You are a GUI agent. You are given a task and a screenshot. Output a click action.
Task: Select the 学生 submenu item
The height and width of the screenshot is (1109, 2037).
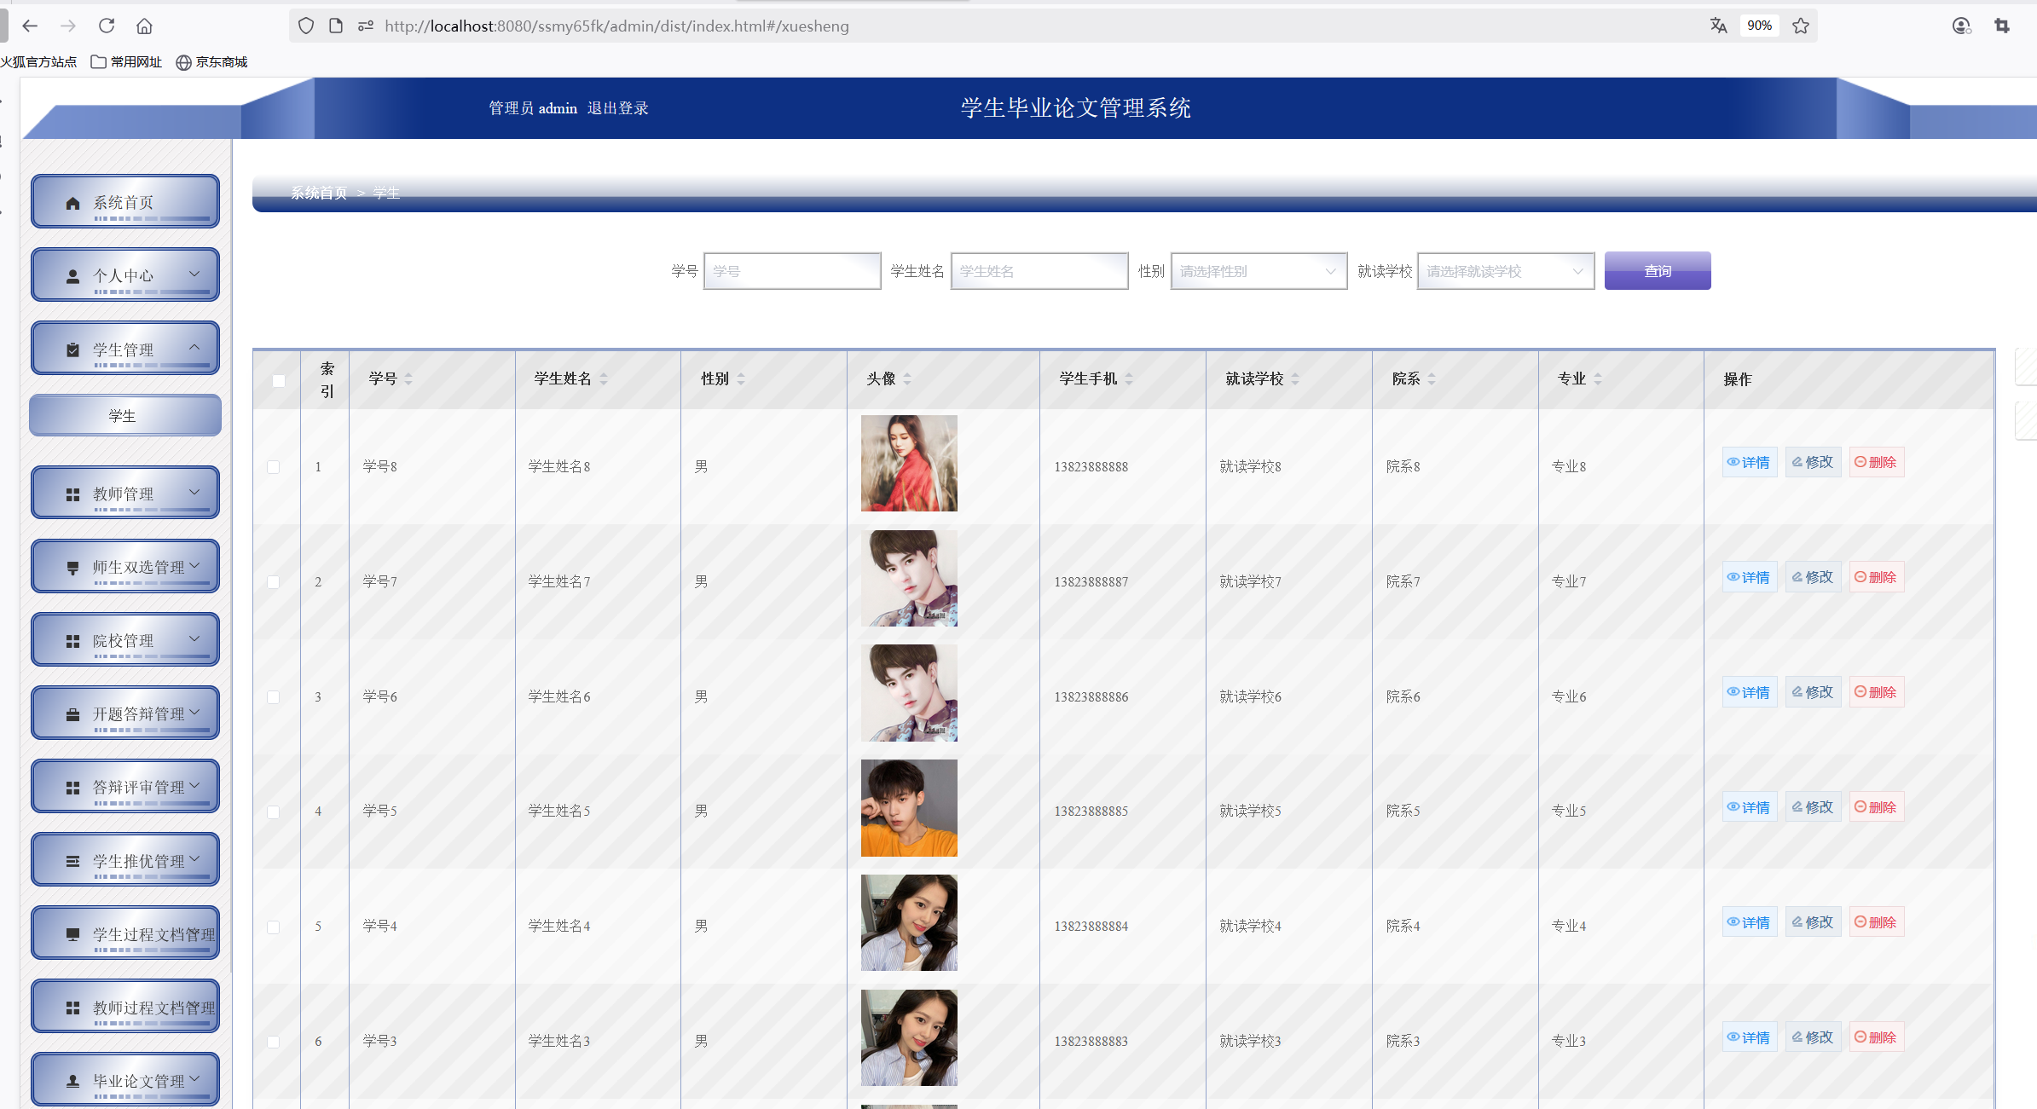pyautogui.click(x=125, y=416)
